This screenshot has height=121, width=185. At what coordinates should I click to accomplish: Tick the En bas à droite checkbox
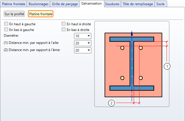(x=64, y=30)
